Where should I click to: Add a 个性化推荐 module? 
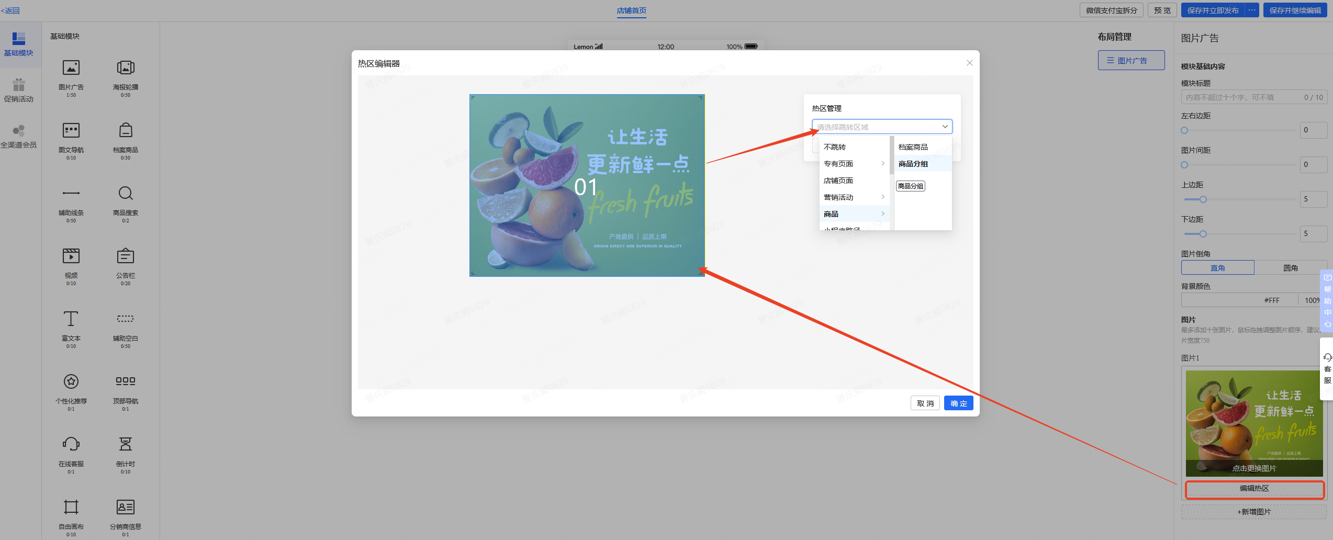(x=71, y=391)
